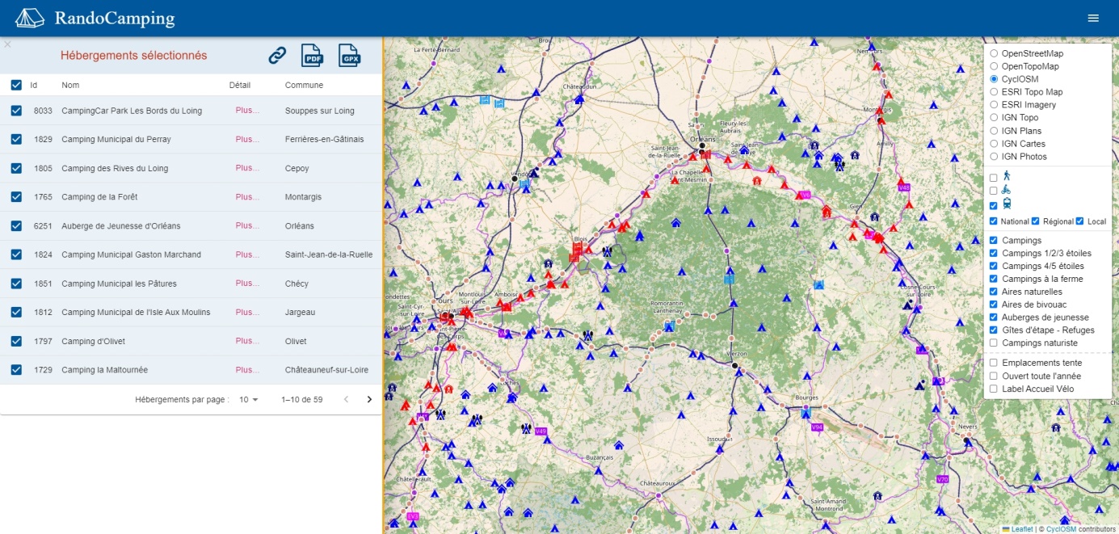Image resolution: width=1119 pixels, height=534 pixels.
Task: Go to next page of accommodations
Action: coord(369,399)
